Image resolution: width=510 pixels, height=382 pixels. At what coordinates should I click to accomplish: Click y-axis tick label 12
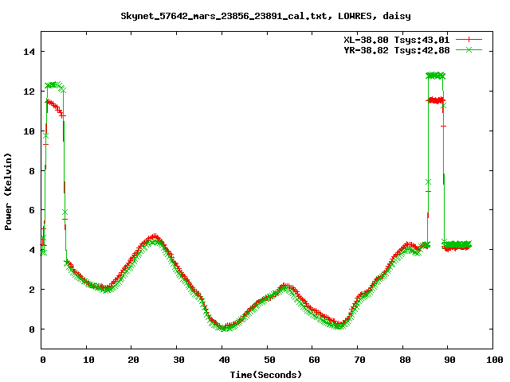coord(29,92)
